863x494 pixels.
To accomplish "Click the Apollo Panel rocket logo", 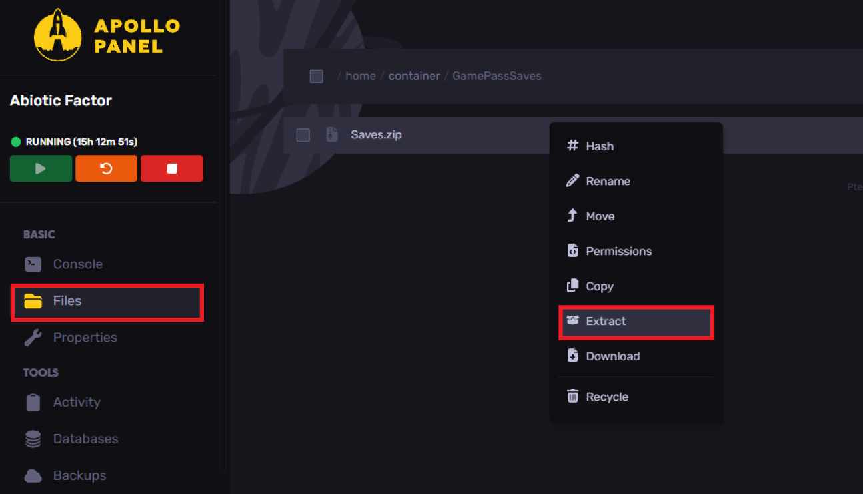I will tap(57, 35).
